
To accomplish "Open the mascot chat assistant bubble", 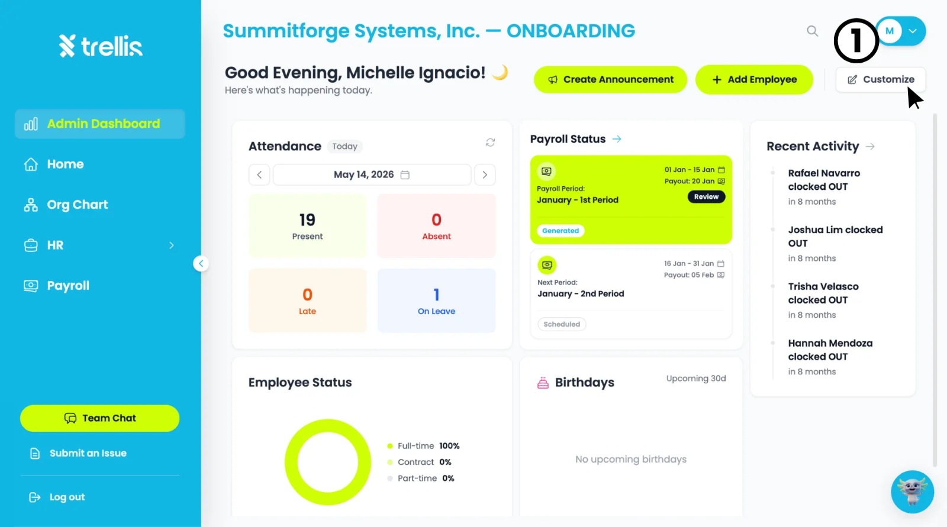I will click(912, 492).
